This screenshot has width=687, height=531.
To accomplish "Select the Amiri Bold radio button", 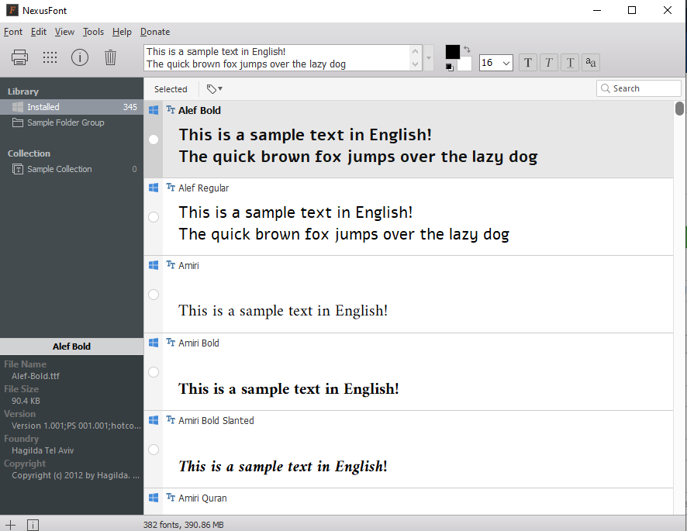I will 154,372.
